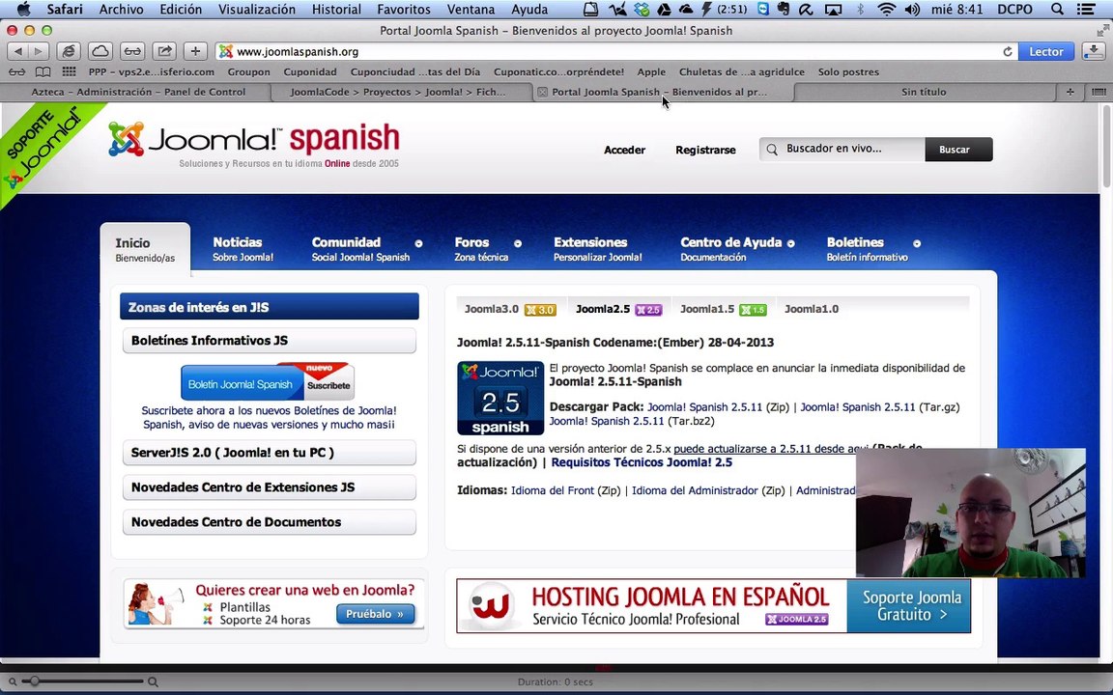Viewport: 1113px width, 695px height.
Task: Select the Joomla3.0 tab
Action: coord(510,309)
